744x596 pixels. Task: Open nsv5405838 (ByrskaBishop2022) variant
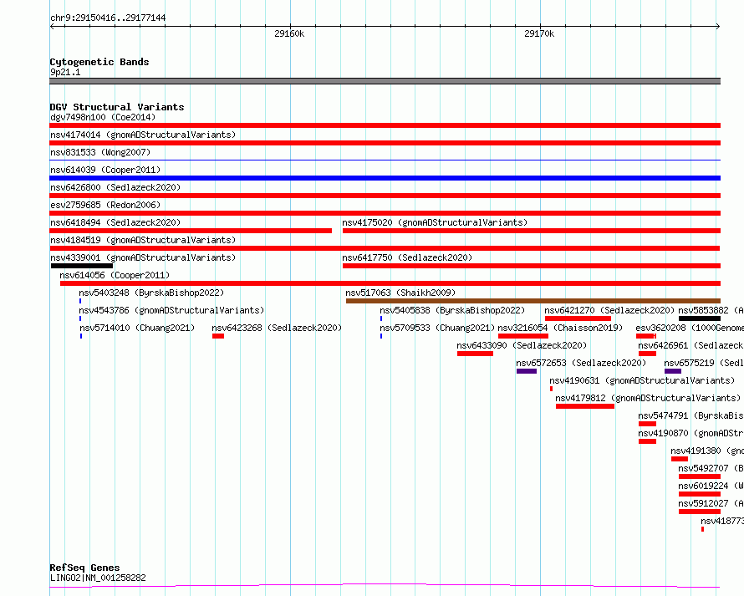click(x=452, y=310)
